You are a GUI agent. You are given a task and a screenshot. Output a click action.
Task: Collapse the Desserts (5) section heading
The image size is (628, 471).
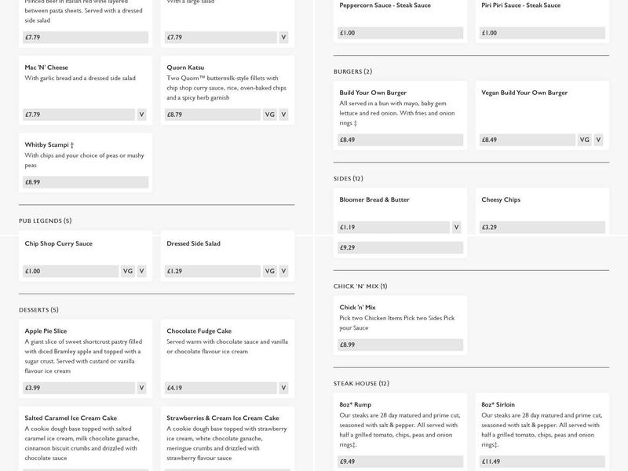pos(39,310)
